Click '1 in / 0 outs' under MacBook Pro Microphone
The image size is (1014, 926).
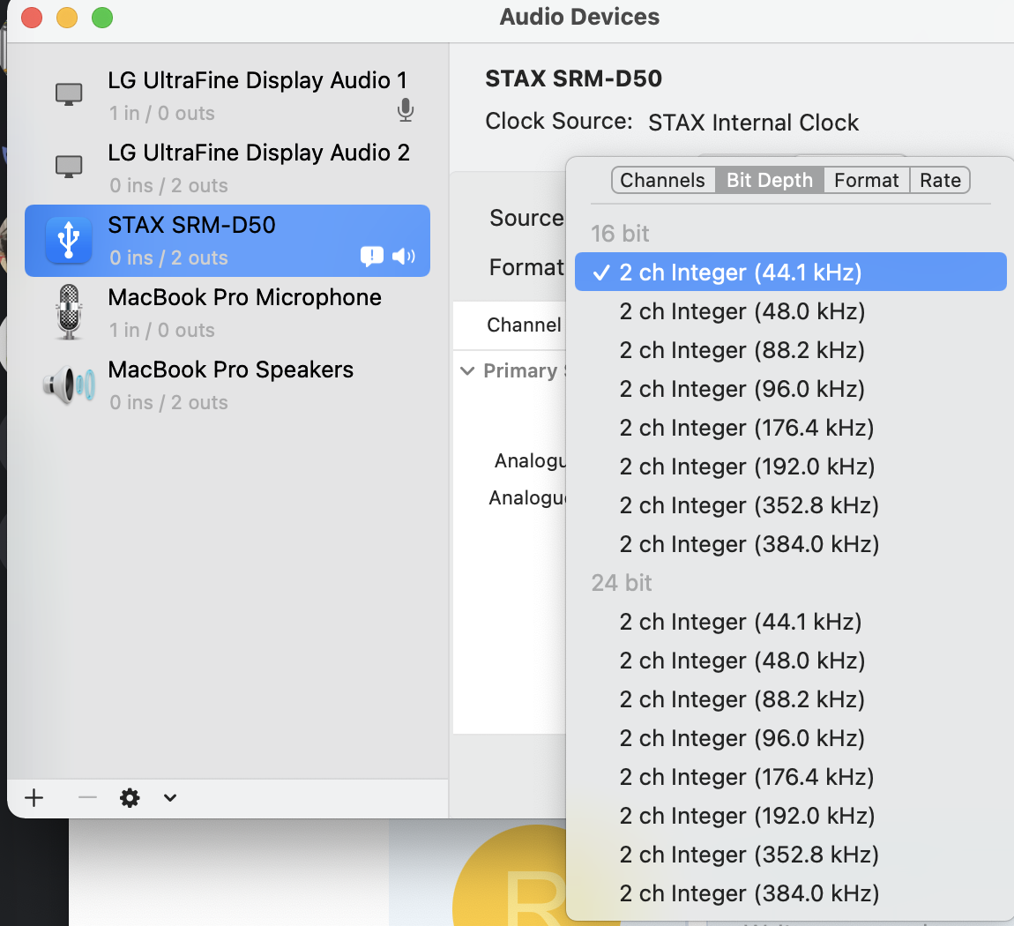click(161, 330)
